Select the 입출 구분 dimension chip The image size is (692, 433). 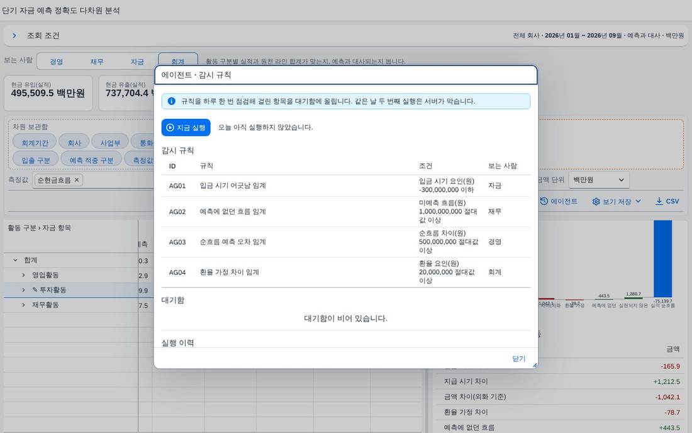(36, 160)
